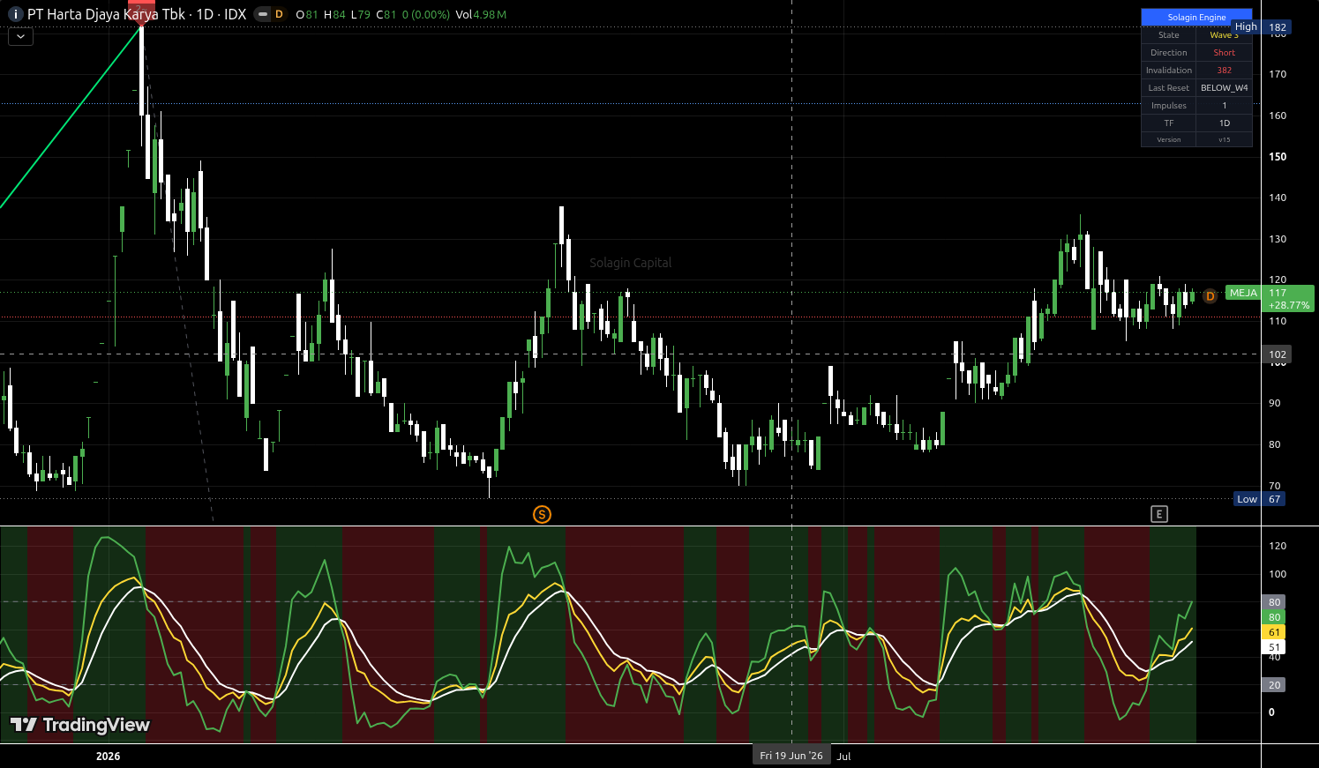Click the red 382 invalidation value
Viewport: 1319px width, 768px height.
pyautogui.click(x=1224, y=71)
